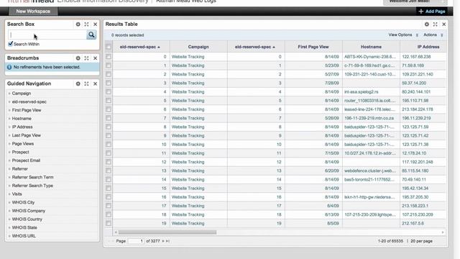Viewport: 460px width, 259px height.
Task: Select checkbox for row 10
Action: click(109, 145)
